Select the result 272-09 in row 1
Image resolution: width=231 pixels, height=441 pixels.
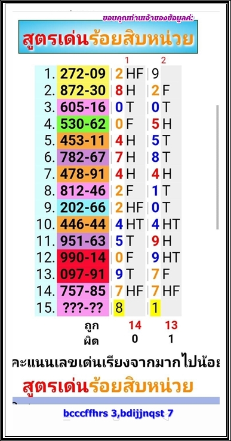[83, 74]
